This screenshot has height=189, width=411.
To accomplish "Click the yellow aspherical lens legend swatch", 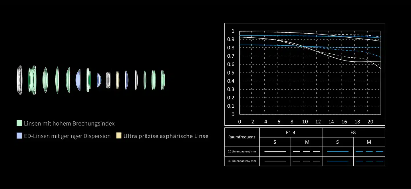I will (119, 136).
